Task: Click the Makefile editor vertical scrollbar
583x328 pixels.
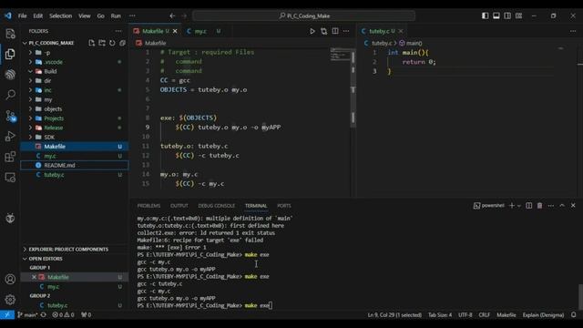Action: [x=353, y=87]
